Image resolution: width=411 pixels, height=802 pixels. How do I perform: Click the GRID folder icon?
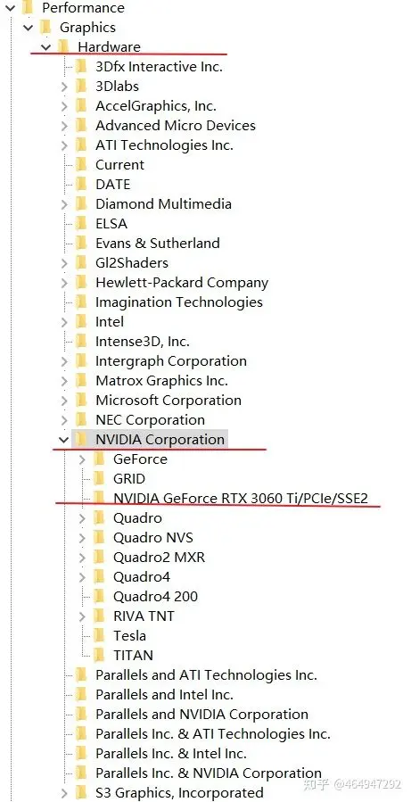[x=98, y=479]
